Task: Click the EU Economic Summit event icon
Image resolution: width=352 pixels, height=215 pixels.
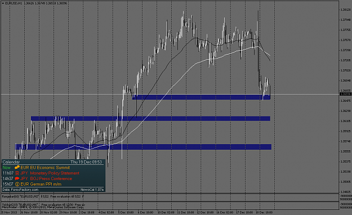Action: point(17,167)
